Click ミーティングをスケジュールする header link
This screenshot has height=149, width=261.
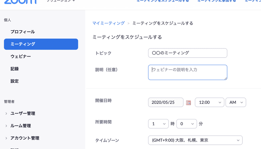[163, 1]
